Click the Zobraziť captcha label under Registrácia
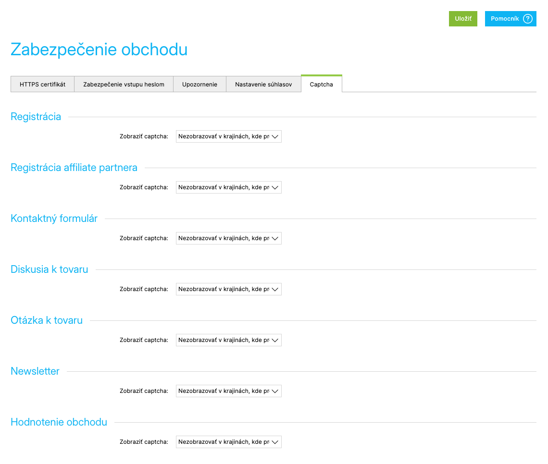 click(144, 136)
